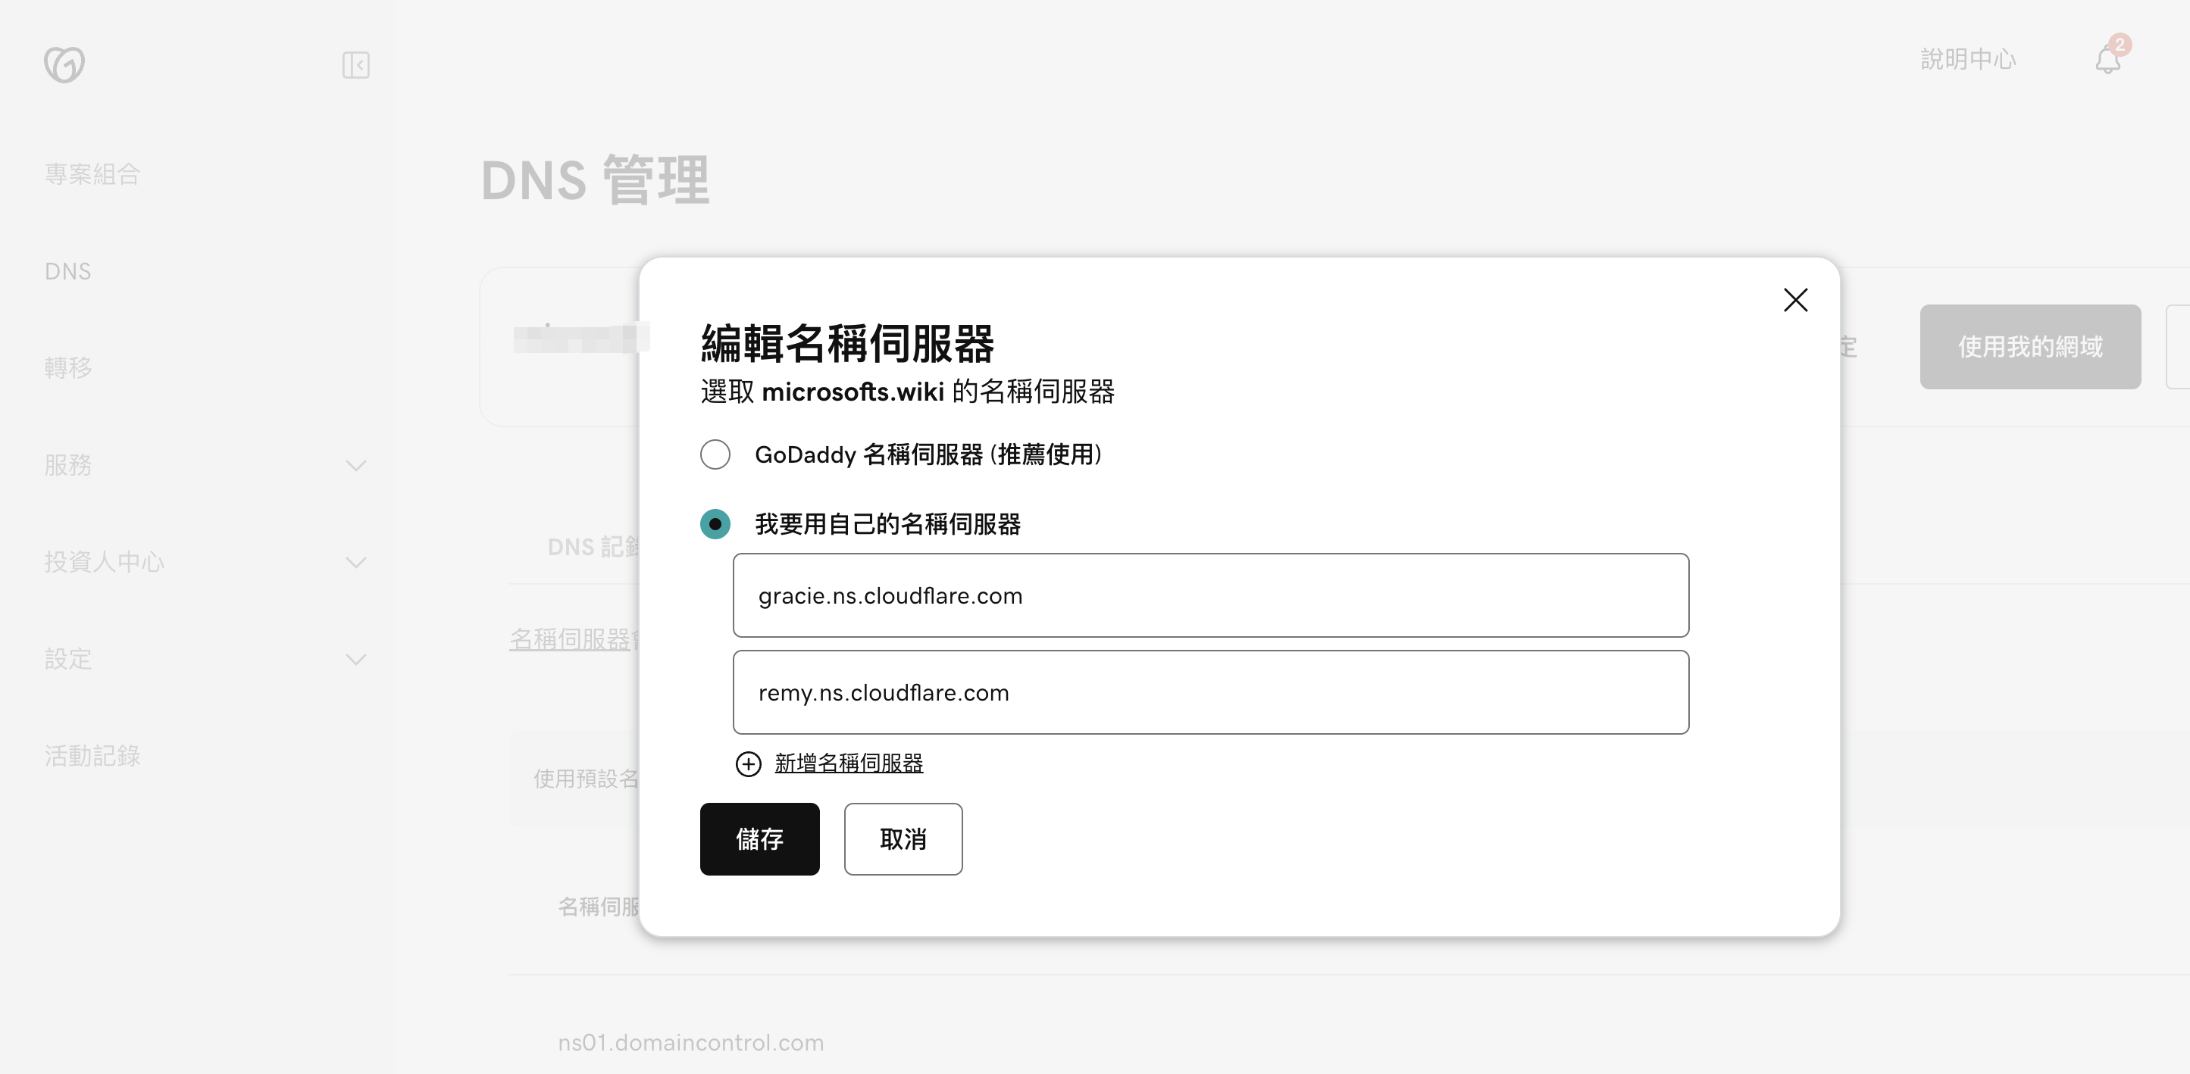Go to 轉移 in the sidebar
Viewport: 2190px width, 1074px height.
(68, 368)
